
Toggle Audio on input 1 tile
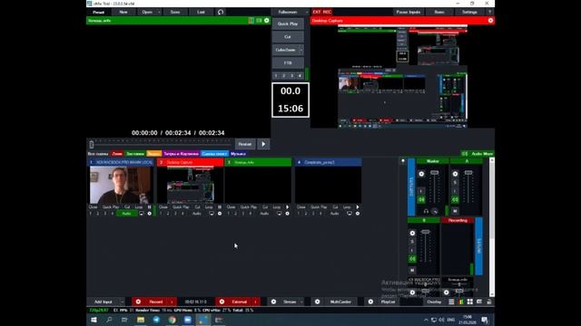(x=126, y=214)
